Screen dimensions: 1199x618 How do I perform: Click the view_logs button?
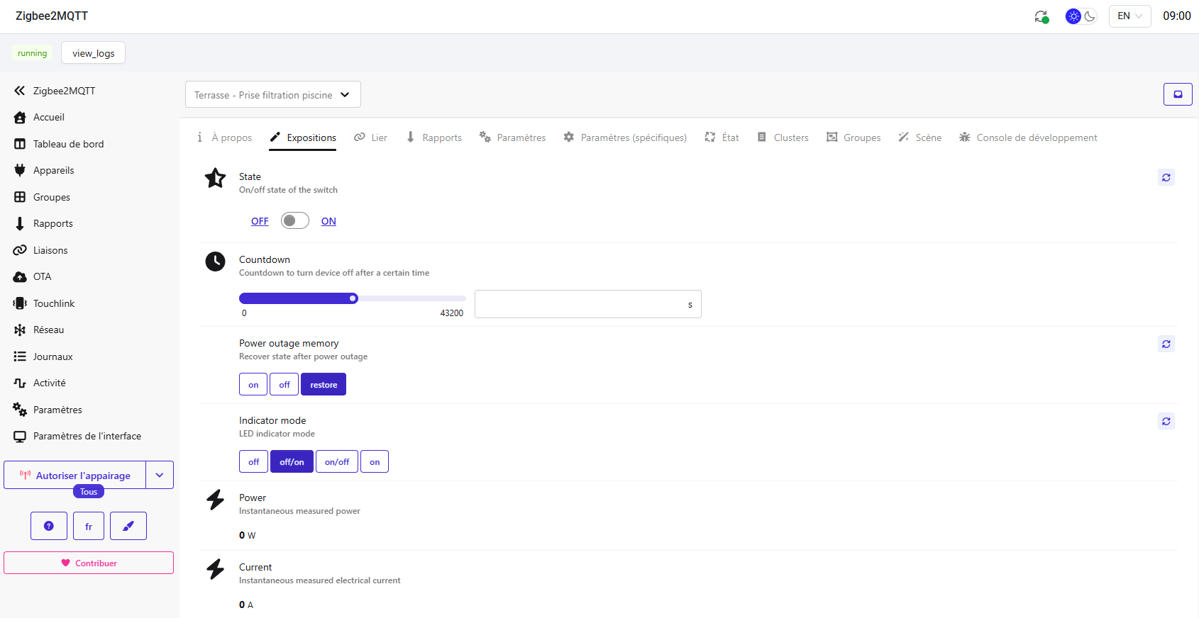point(93,53)
